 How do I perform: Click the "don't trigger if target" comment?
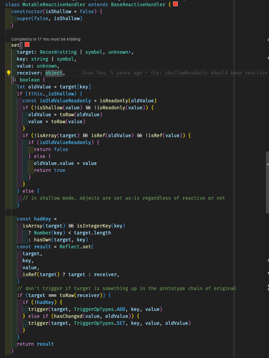(x=127, y=288)
